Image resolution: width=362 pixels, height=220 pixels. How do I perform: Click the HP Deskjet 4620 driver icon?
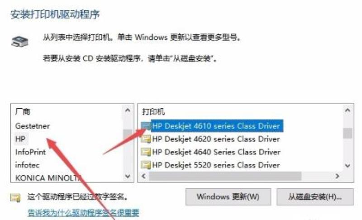pos(146,139)
